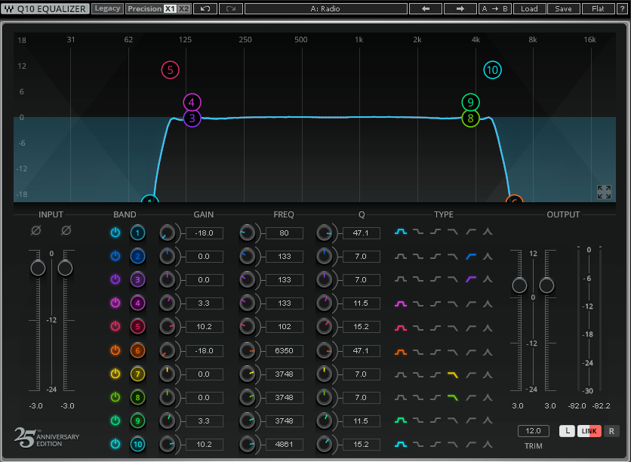Open the Save preset menu
Screen dimensions: 631x462
pos(563,8)
